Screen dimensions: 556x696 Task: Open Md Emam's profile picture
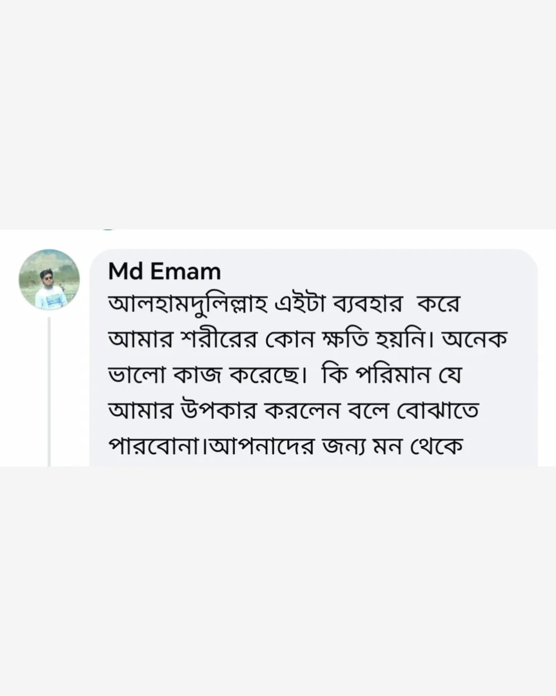click(49, 279)
